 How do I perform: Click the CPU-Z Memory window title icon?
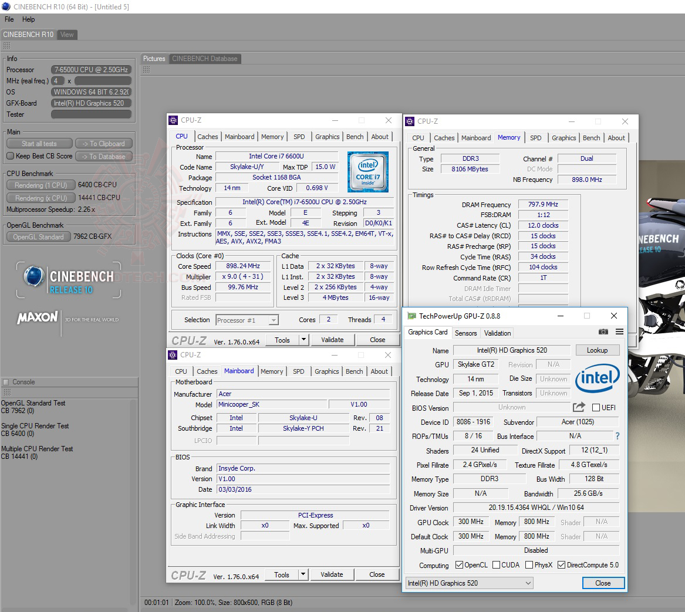(x=410, y=121)
